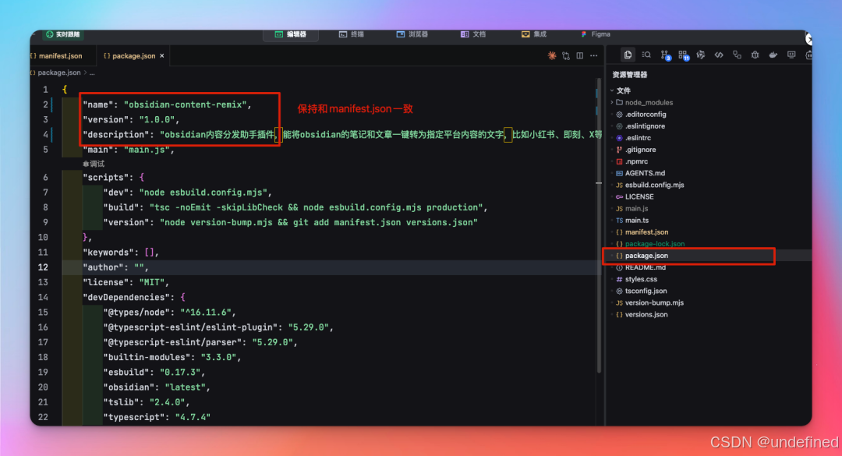
Task: Click the 资源管理器 panel title
Action: point(630,75)
